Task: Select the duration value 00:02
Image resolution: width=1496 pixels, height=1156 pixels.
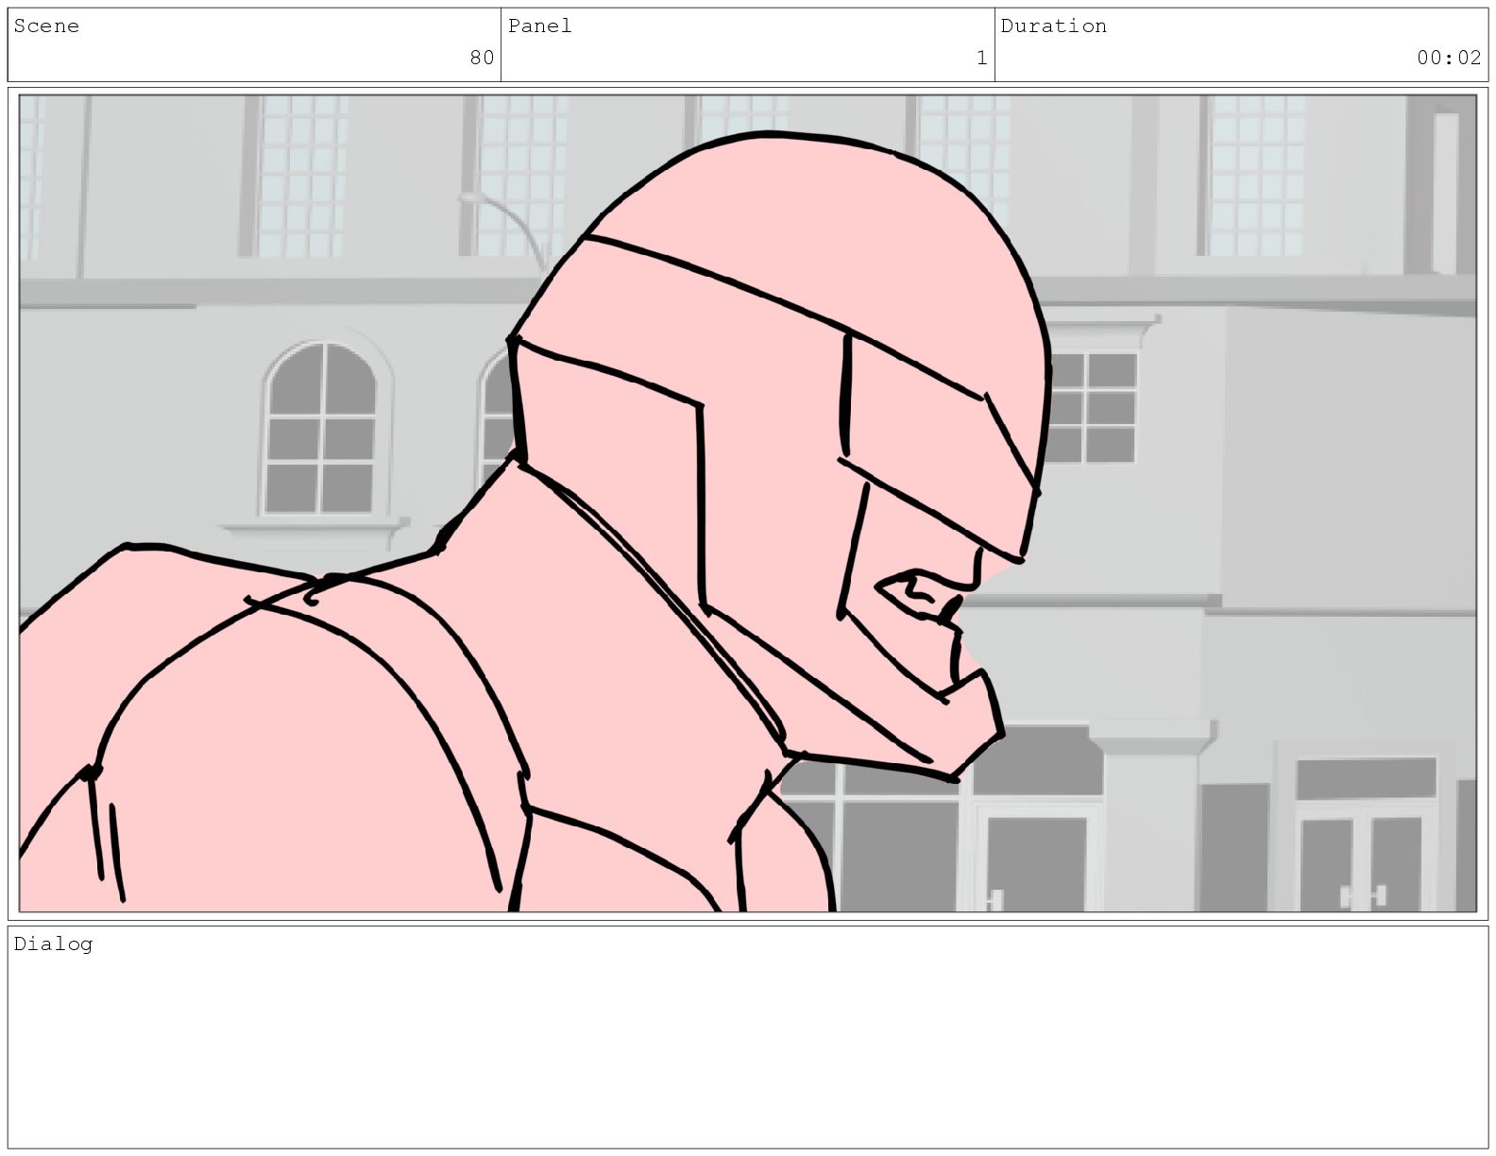Action: pyautogui.click(x=1449, y=58)
